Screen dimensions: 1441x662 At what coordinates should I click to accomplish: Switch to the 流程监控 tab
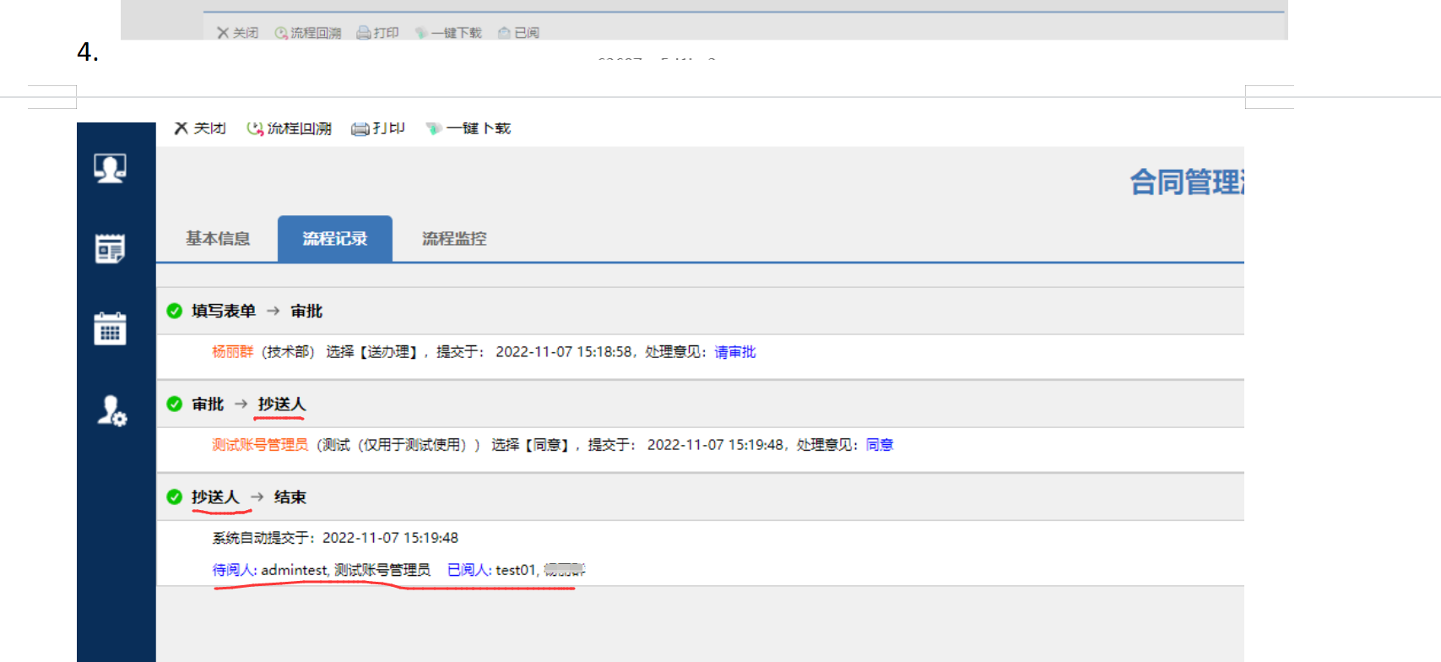[454, 239]
